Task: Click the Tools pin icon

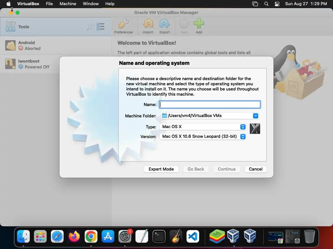Action: (x=90, y=27)
